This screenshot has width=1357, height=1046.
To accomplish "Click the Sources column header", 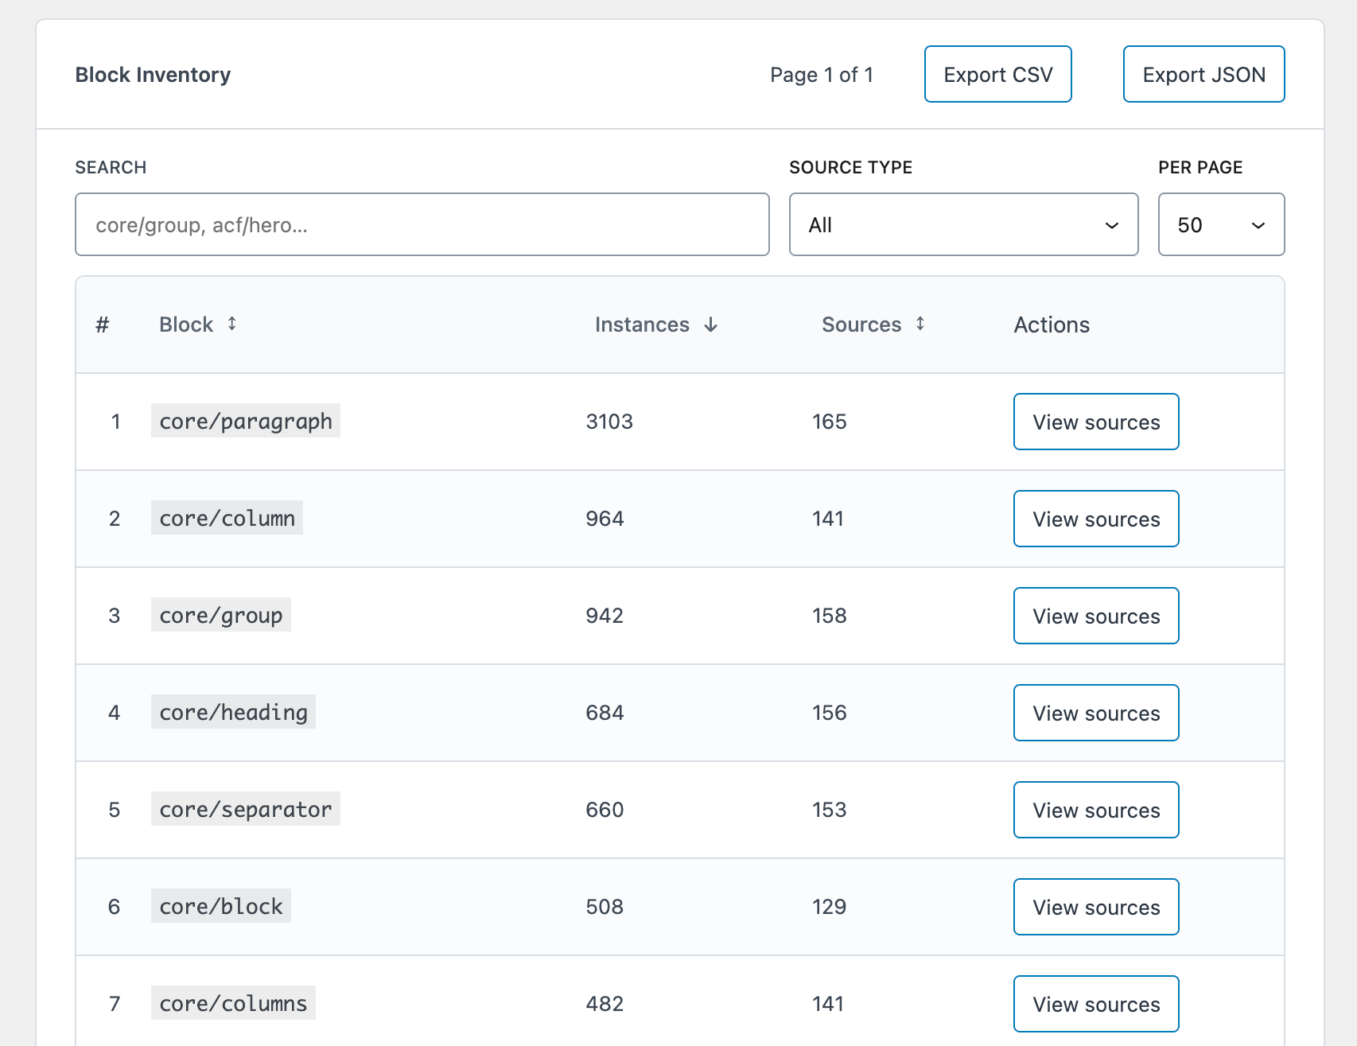I will click(x=861, y=325).
